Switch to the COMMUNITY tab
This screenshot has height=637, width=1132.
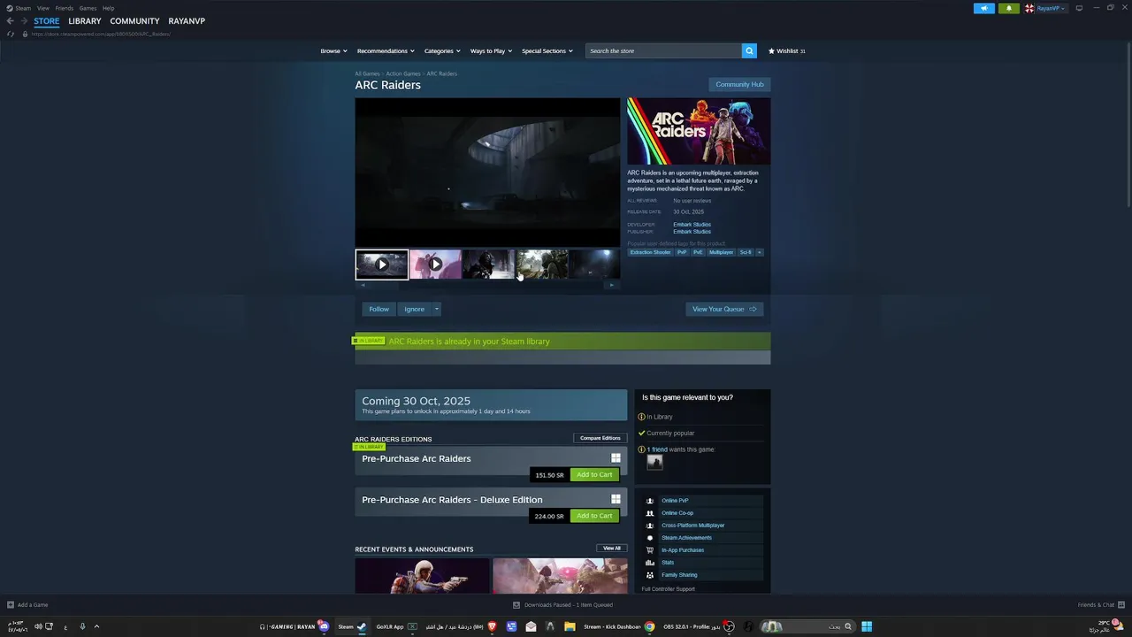[x=134, y=21]
